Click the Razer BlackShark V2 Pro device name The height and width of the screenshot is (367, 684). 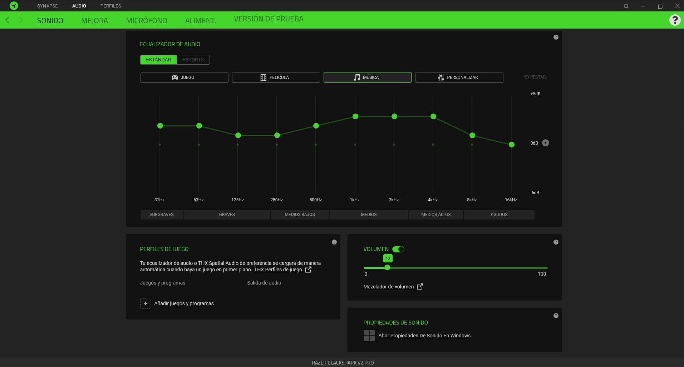point(343,363)
